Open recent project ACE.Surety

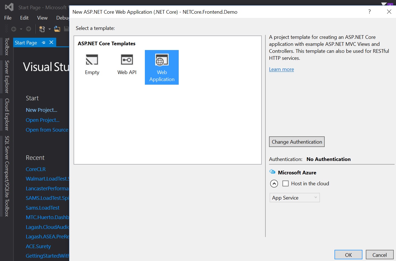click(38, 246)
